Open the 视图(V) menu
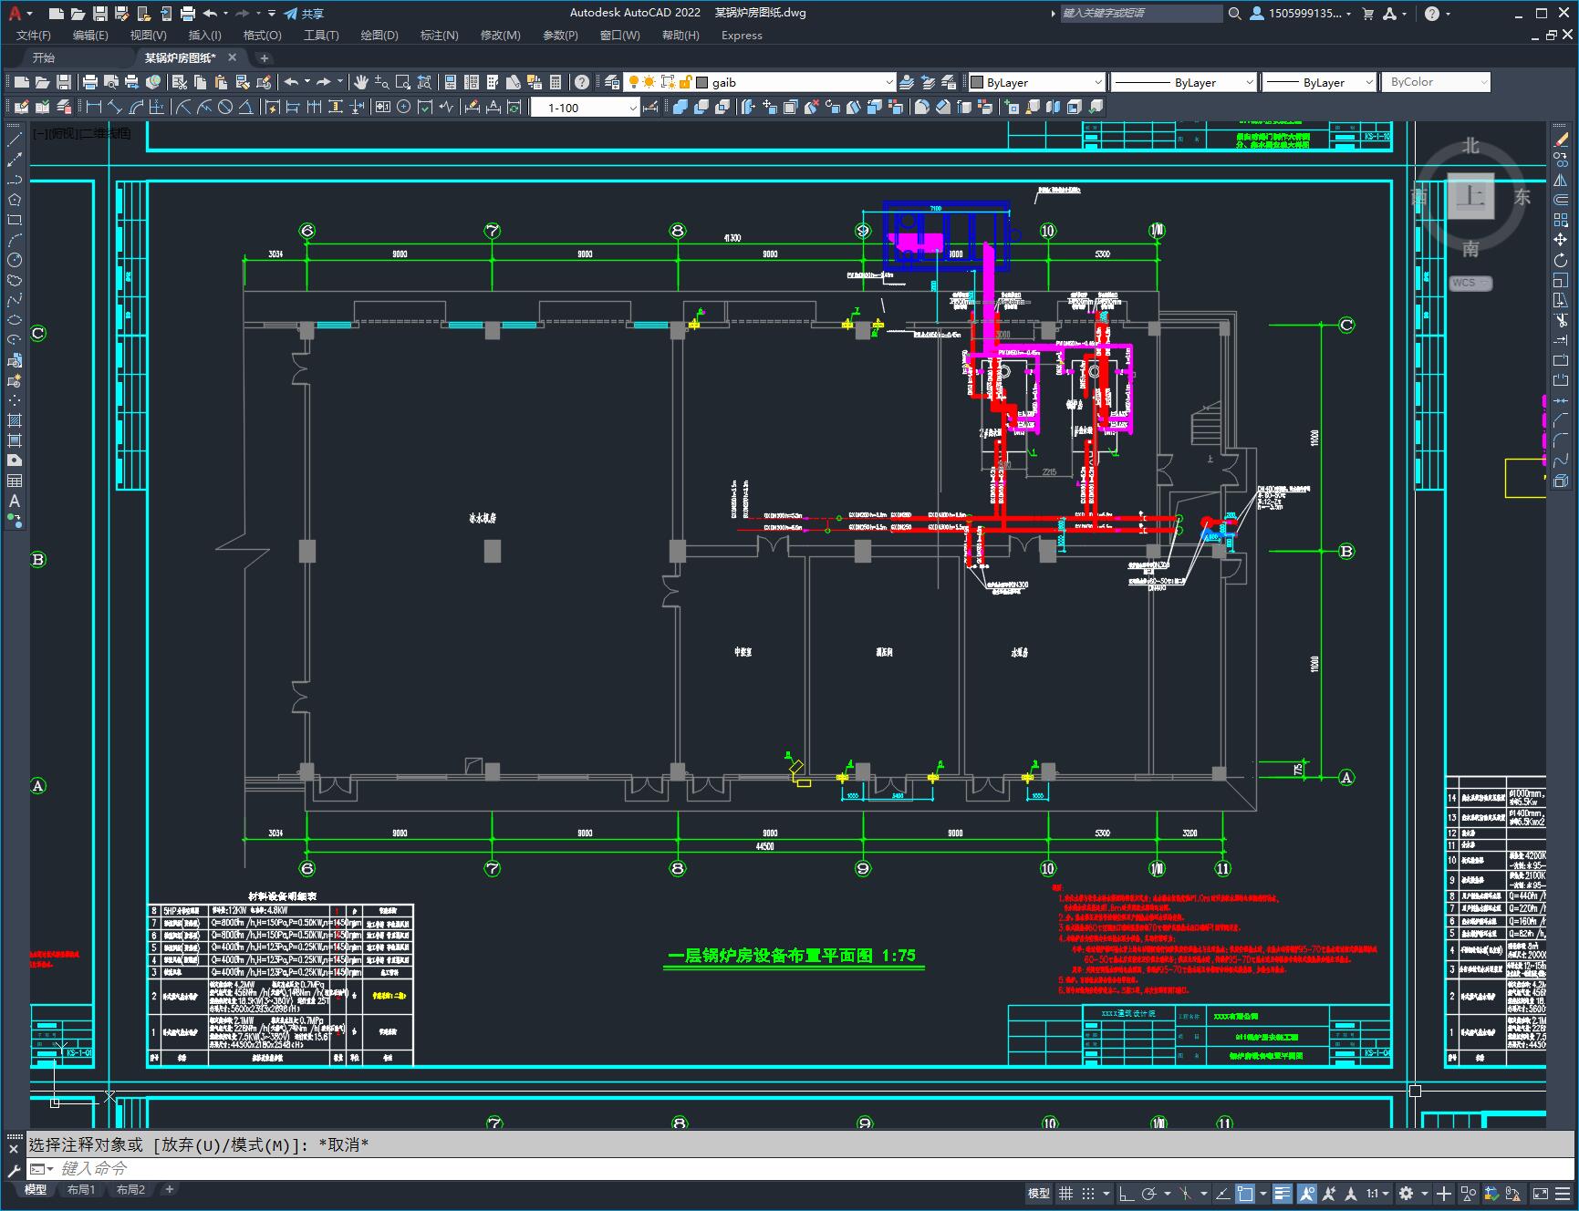Screen dimensions: 1579x1211 point(148,35)
